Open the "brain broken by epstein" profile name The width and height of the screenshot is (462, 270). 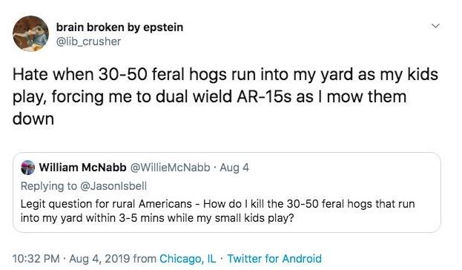pos(119,27)
